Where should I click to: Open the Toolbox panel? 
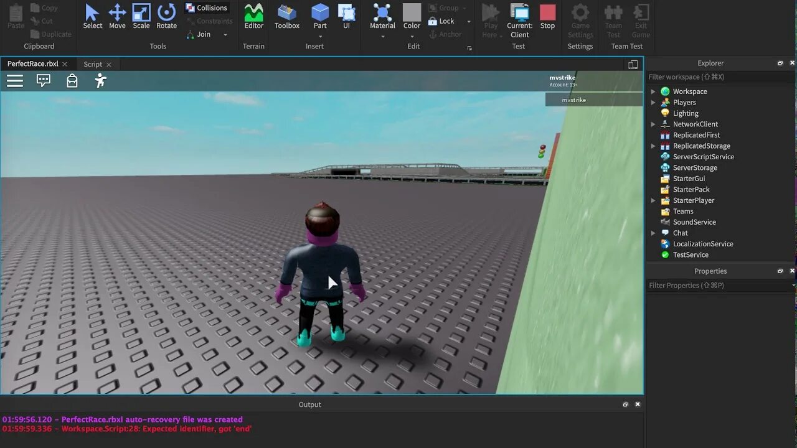[x=287, y=17]
